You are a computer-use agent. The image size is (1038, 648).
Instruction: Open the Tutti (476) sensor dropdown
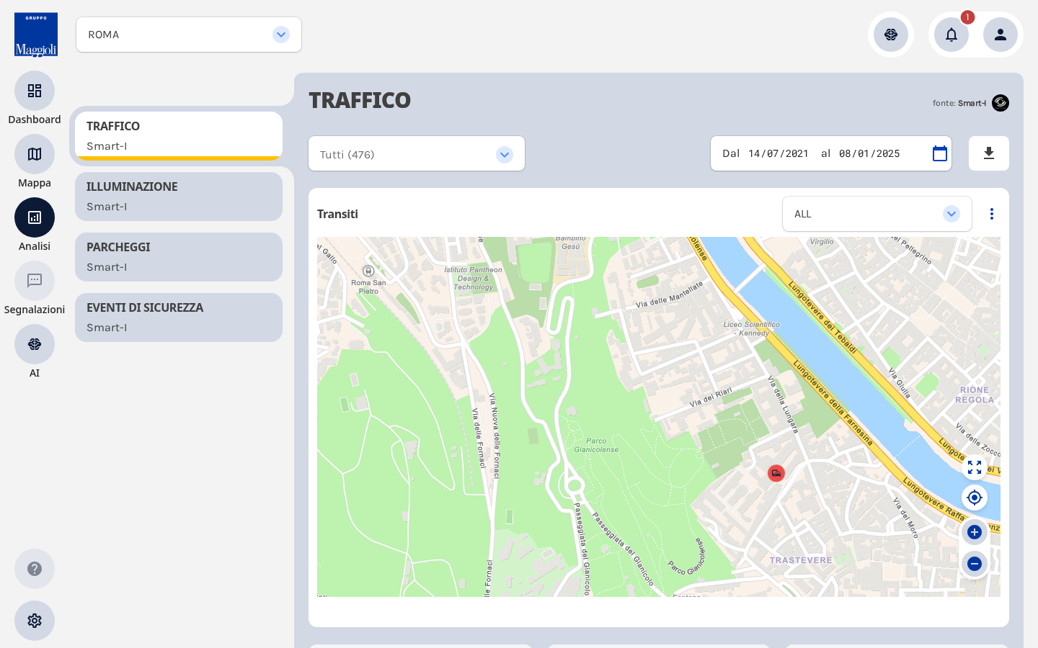pos(417,153)
